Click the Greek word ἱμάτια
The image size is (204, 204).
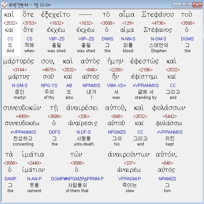tap(33, 155)
